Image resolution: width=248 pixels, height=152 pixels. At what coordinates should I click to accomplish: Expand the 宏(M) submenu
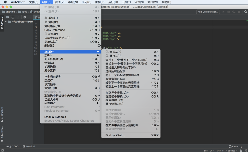coord(71,55)
